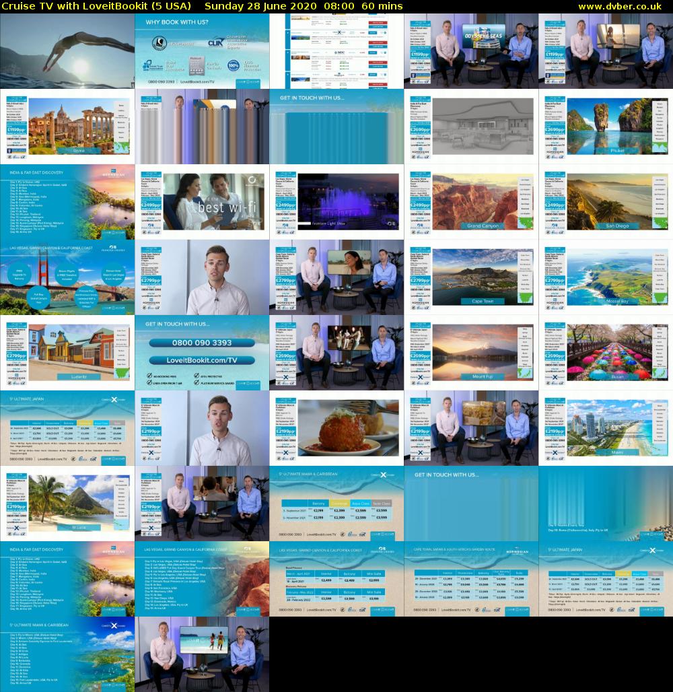The image size is (673, 692).
Task: Open the Phuket island thumbnail
Action: (606, 127)
